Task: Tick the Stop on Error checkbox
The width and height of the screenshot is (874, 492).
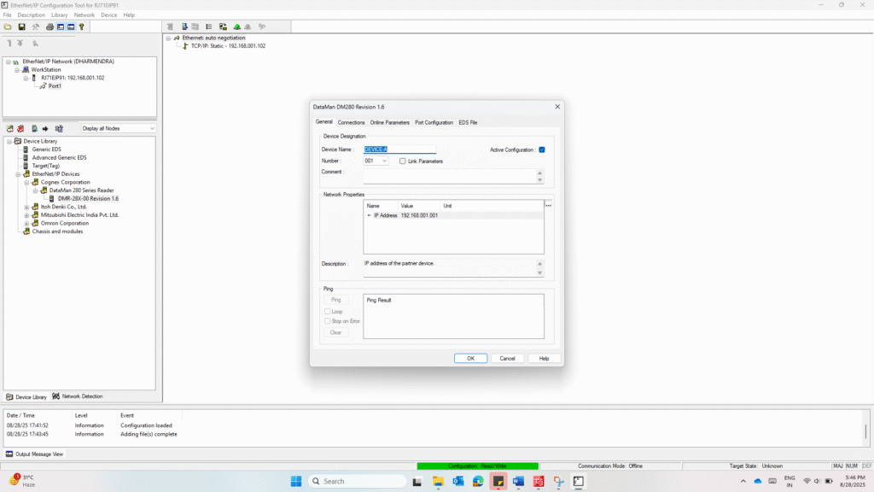Action: click(328, 321)
